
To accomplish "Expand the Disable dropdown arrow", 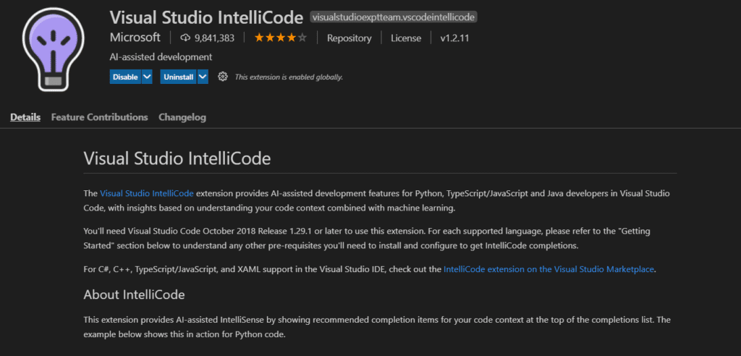I will click(147, 77).
